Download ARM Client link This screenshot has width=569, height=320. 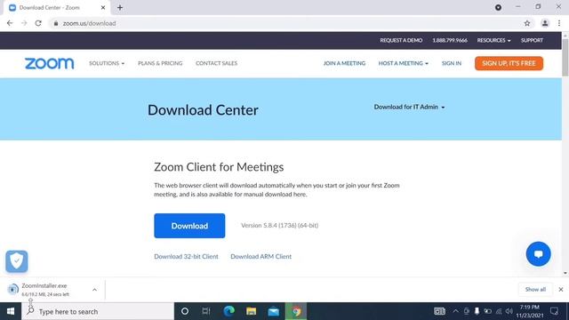coord(260,257)
